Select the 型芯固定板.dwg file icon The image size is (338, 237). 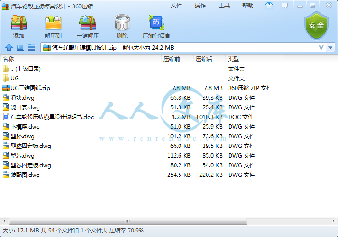coord(6,165)
